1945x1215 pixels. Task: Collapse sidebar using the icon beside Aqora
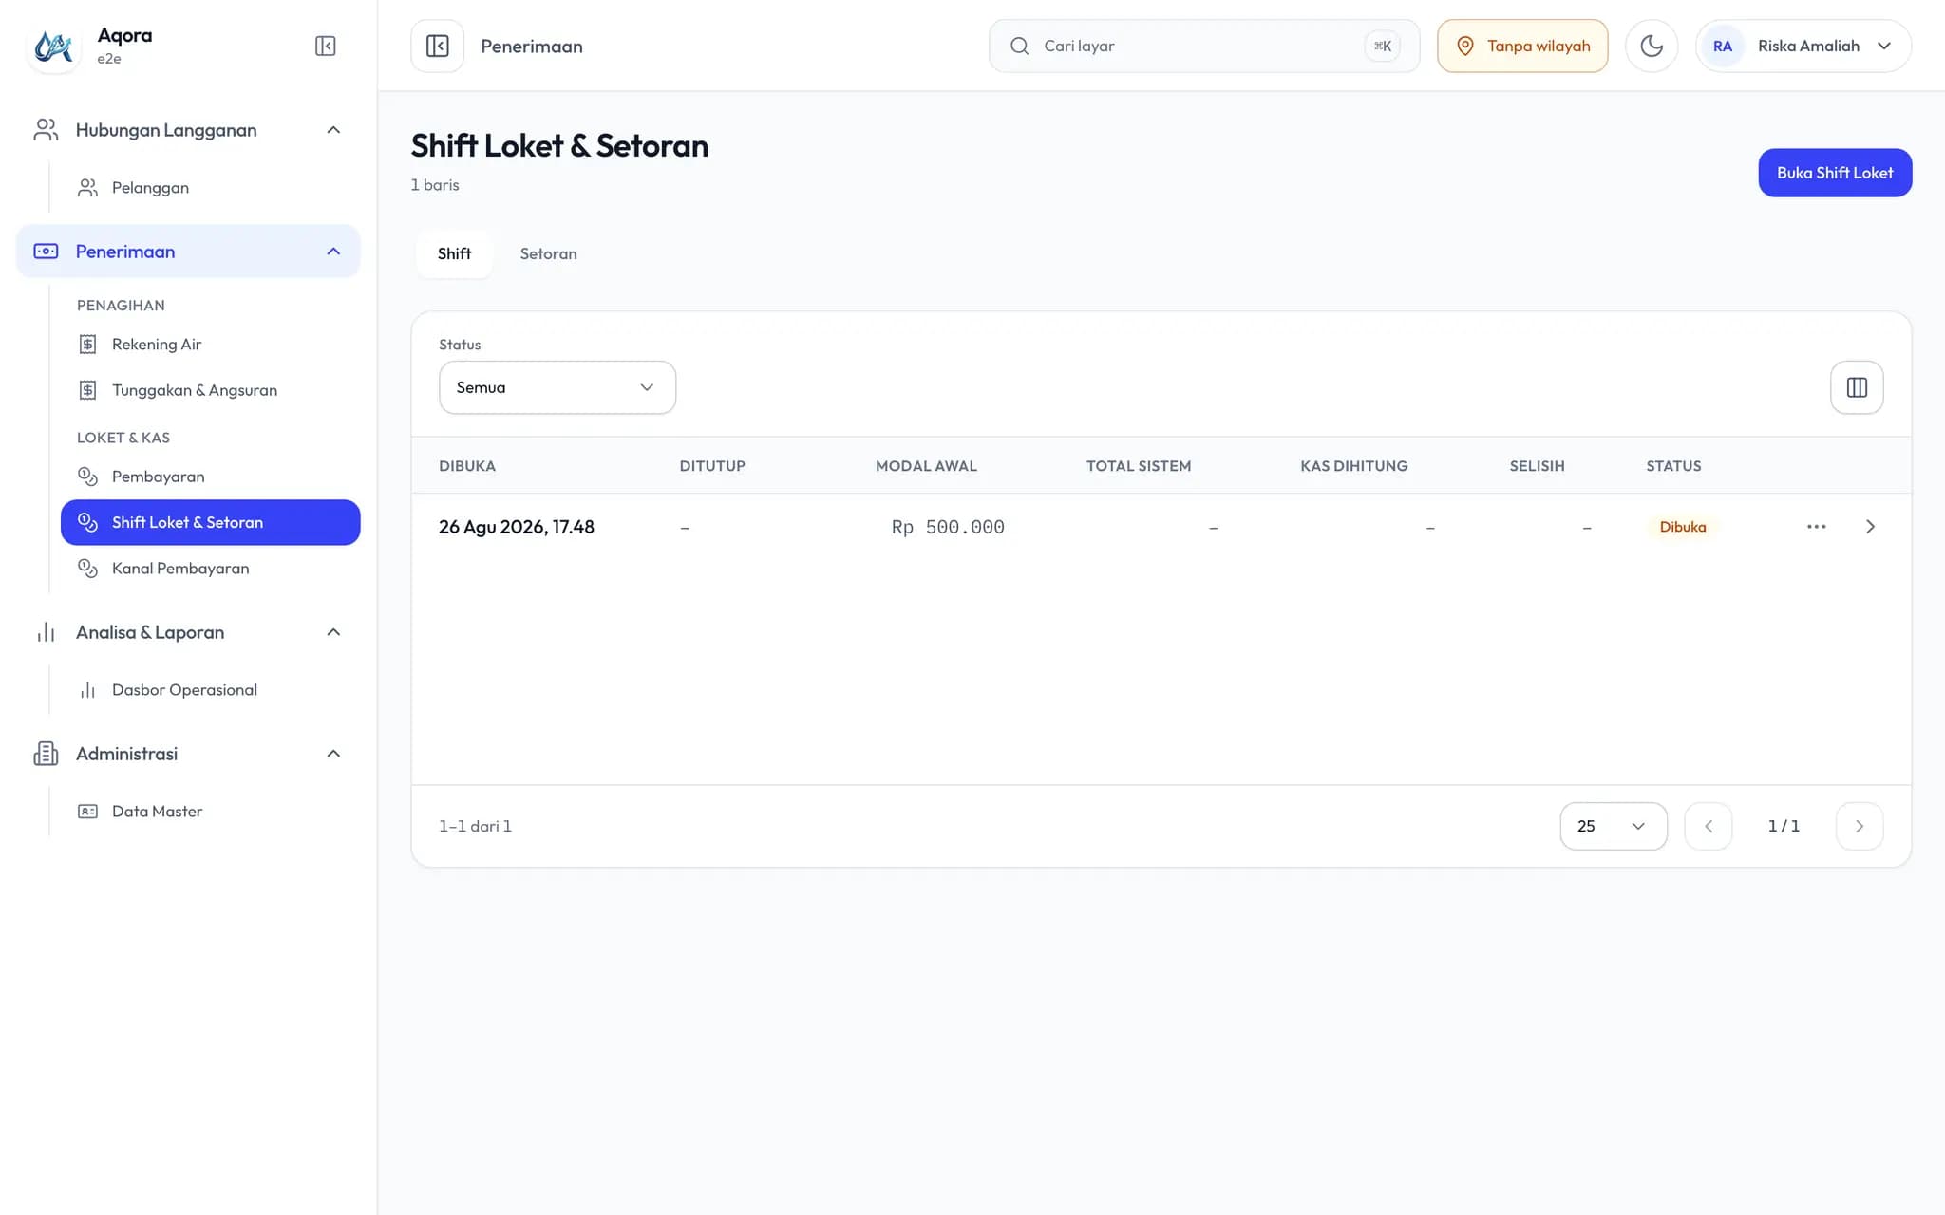click(x=326, y=46)
